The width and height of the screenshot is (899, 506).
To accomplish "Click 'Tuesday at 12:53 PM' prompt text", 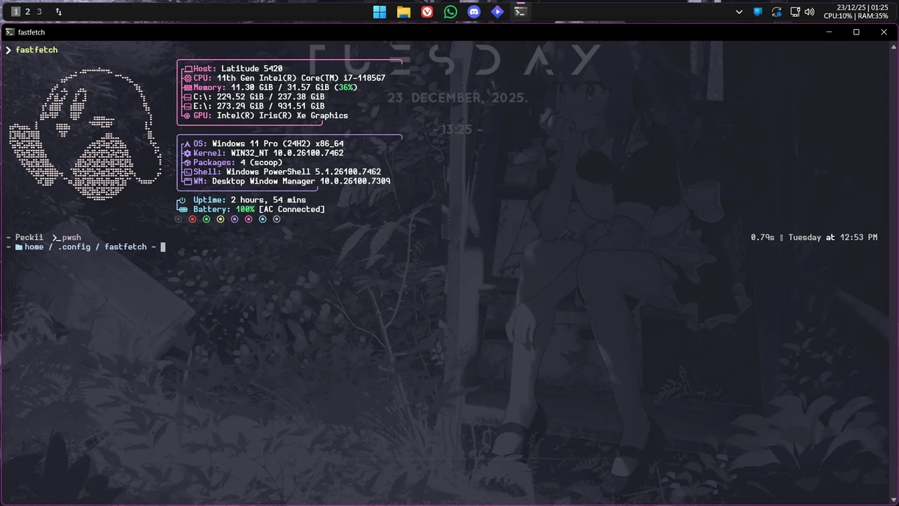I will click(x=833, y=238).
